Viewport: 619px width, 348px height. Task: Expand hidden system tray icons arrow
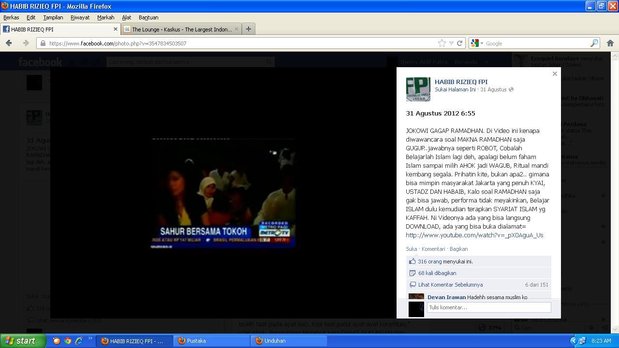[574, 341]
